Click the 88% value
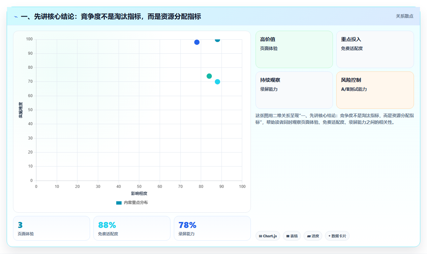The image size is (427, 254). click(107, 225)
